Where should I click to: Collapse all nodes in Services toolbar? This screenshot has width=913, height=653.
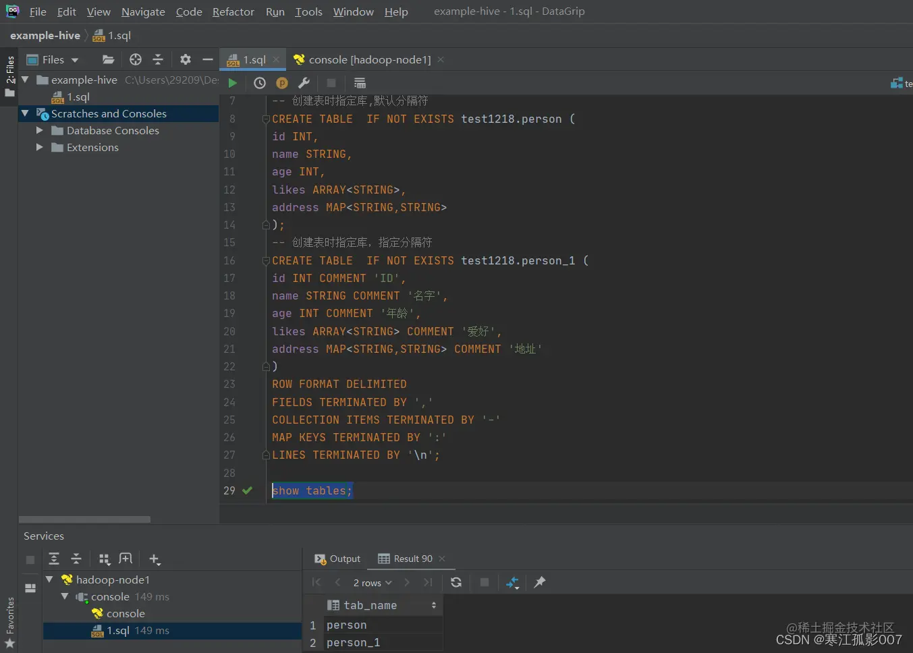coord(76,559)
